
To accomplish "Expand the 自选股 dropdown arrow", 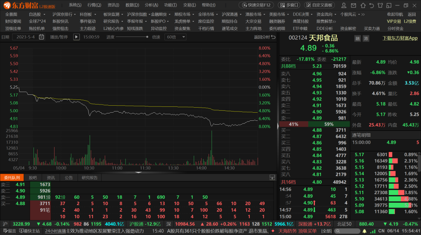I will point(44,14).
